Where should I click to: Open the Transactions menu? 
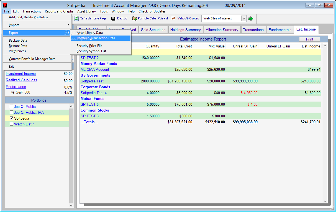[32, 11]
